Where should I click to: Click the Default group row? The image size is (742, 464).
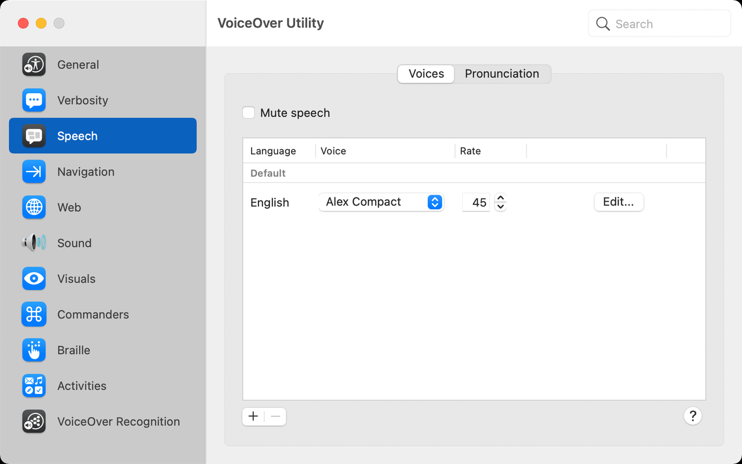(474, 173)
